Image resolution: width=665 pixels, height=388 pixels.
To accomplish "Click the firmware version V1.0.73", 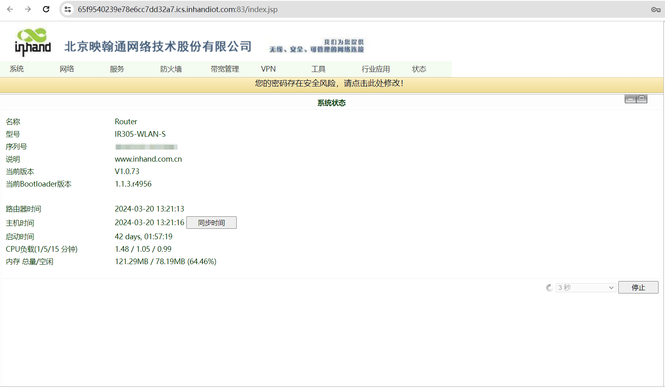I will [127, 172].
